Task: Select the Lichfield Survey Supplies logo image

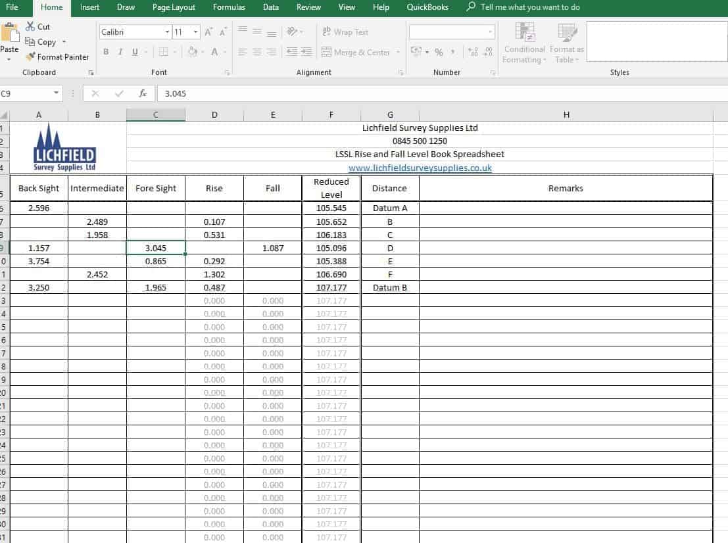Action: [x=64, y=147]
